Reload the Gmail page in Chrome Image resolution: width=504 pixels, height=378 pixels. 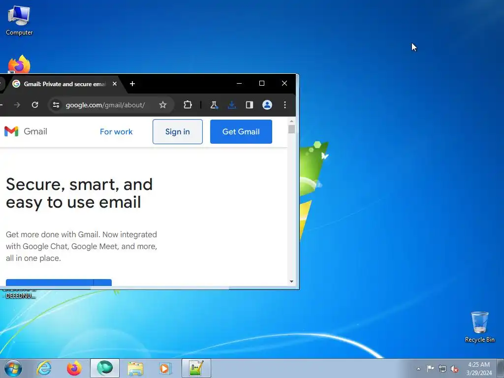click(35, 105)
